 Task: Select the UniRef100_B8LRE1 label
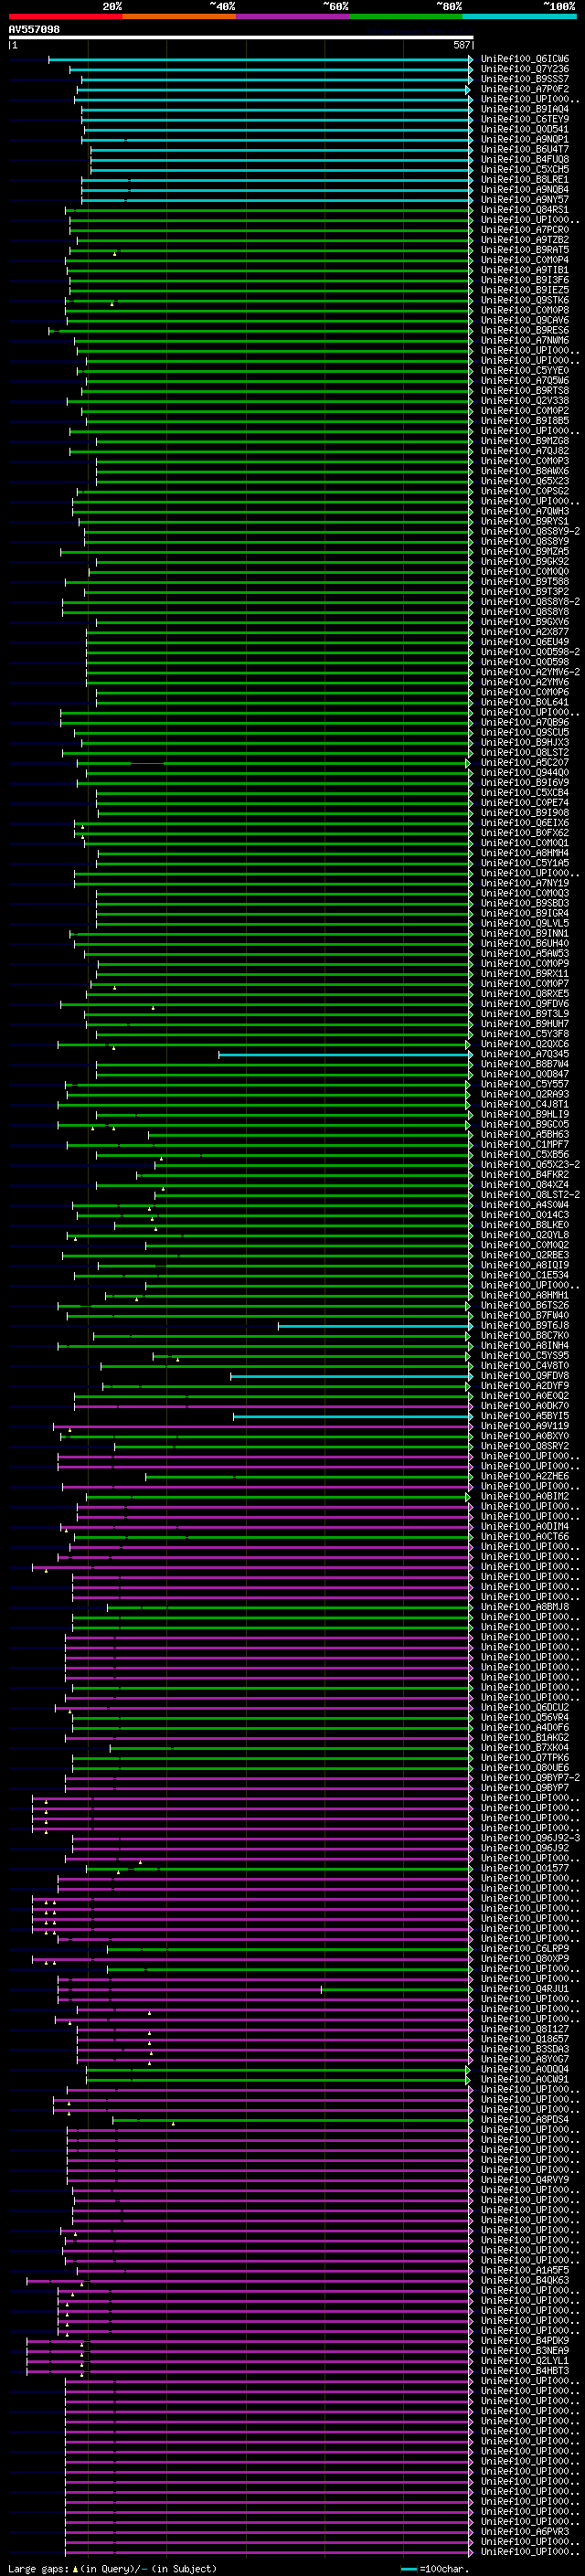(x=525, y=179)
